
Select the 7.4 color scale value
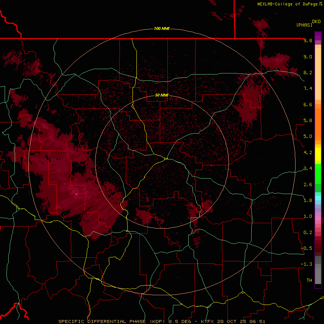308,89
